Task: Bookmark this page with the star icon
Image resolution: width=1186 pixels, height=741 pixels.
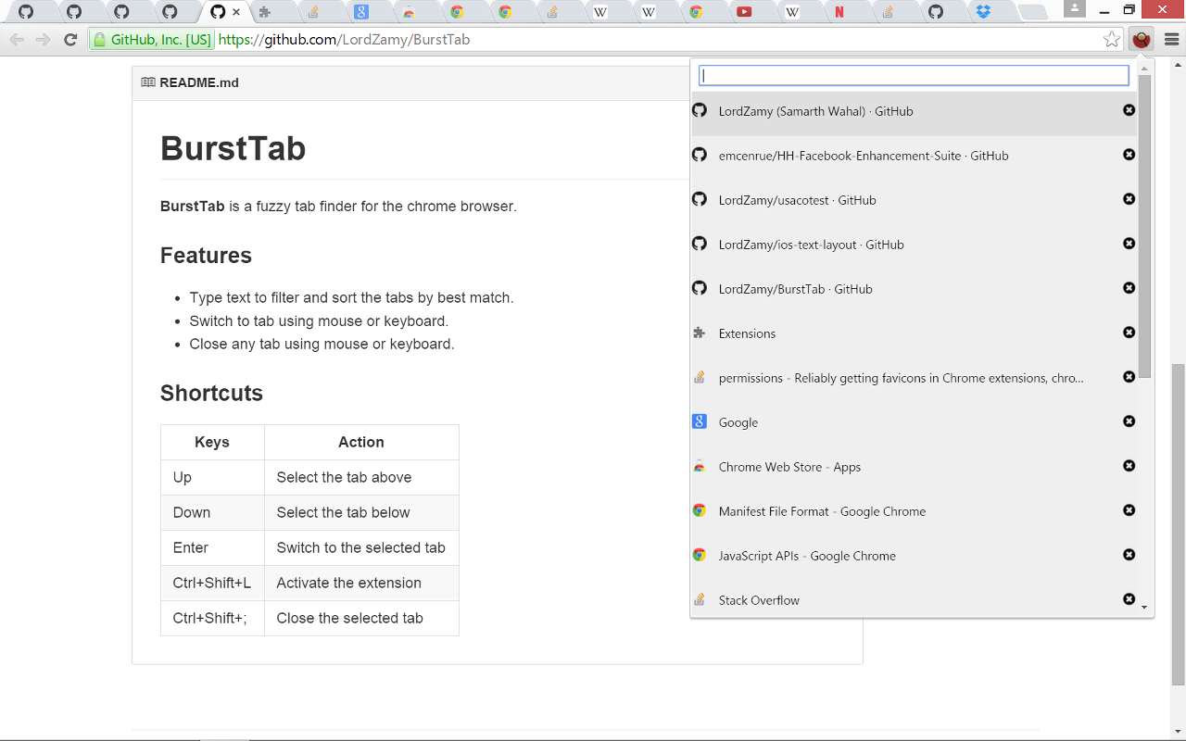Action: [x=1112, y=40]
